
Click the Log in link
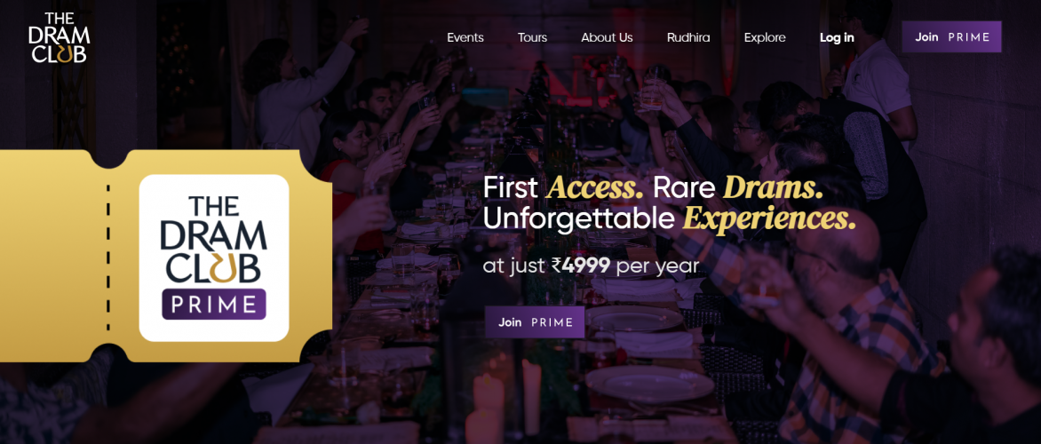837,38
